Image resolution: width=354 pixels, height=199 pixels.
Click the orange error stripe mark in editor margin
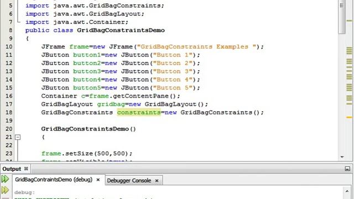(349, 117)
